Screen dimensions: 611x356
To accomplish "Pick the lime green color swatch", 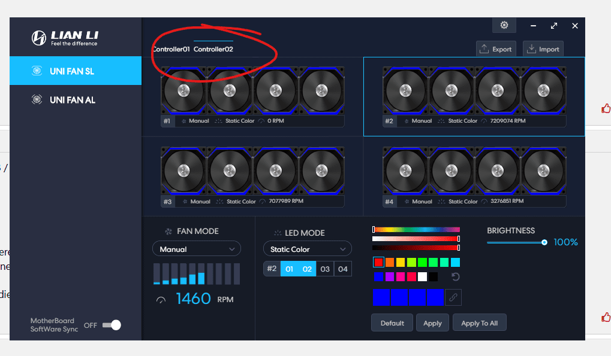I will click(x=411, y=262).
